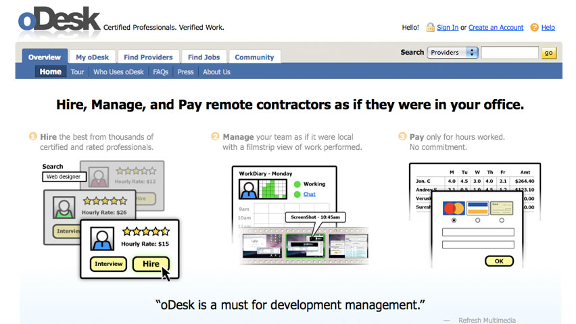Screen dimensions: 576x324
Task: Open the Find Providers tab
Action: [148, 57]
